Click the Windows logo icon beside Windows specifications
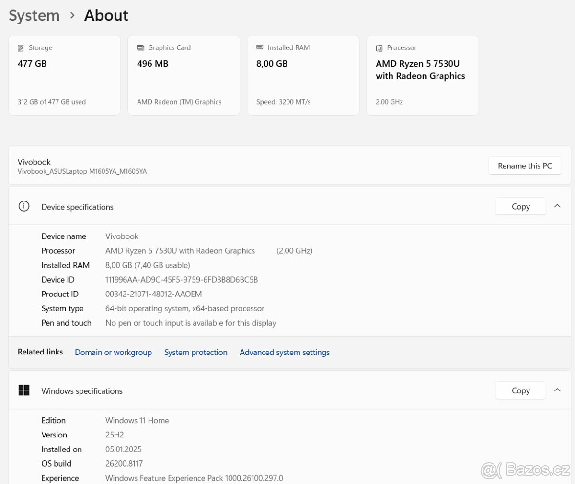This screenshot has width=575, height=484. click(24, 390)
